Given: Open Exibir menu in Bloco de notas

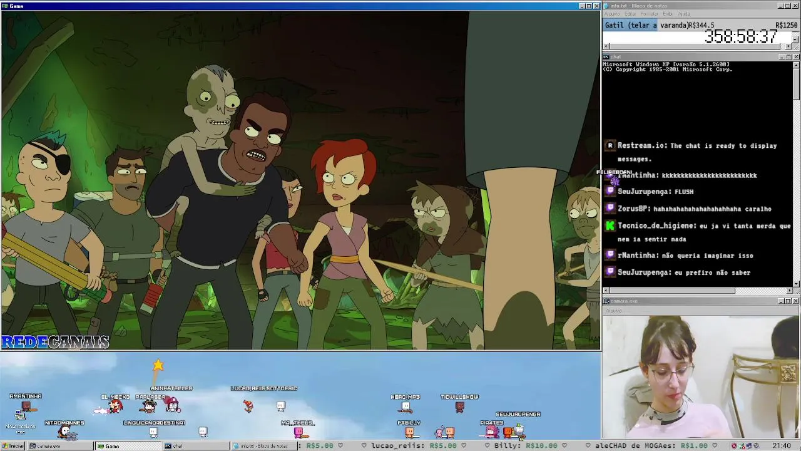Looking at the screenshot, I should coord(668,14).
